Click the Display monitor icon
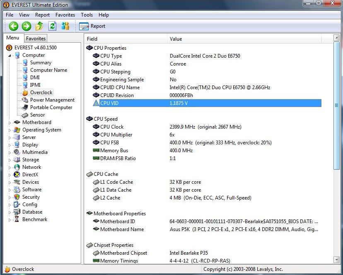343x275 pixels. [x=17, y=145]
